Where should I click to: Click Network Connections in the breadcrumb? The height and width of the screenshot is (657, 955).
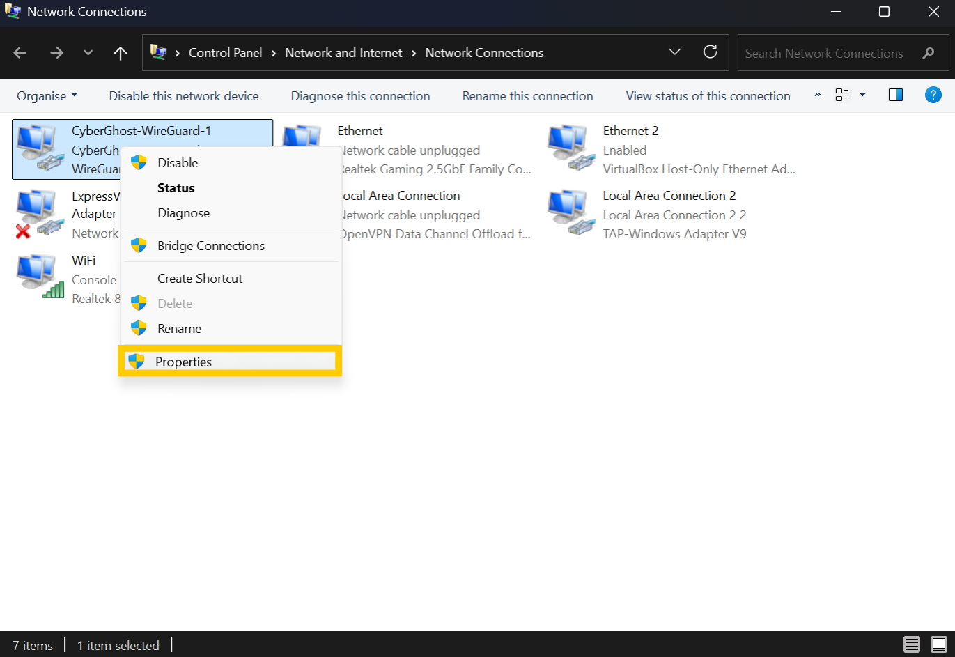click(484, 53)
